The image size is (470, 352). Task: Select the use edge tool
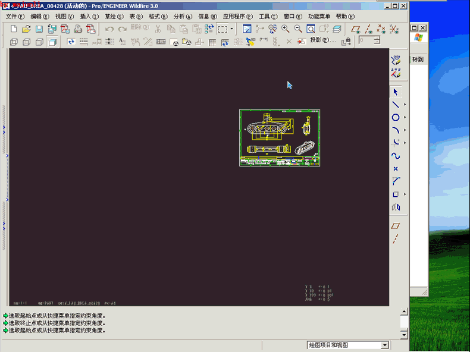point(396,194)
